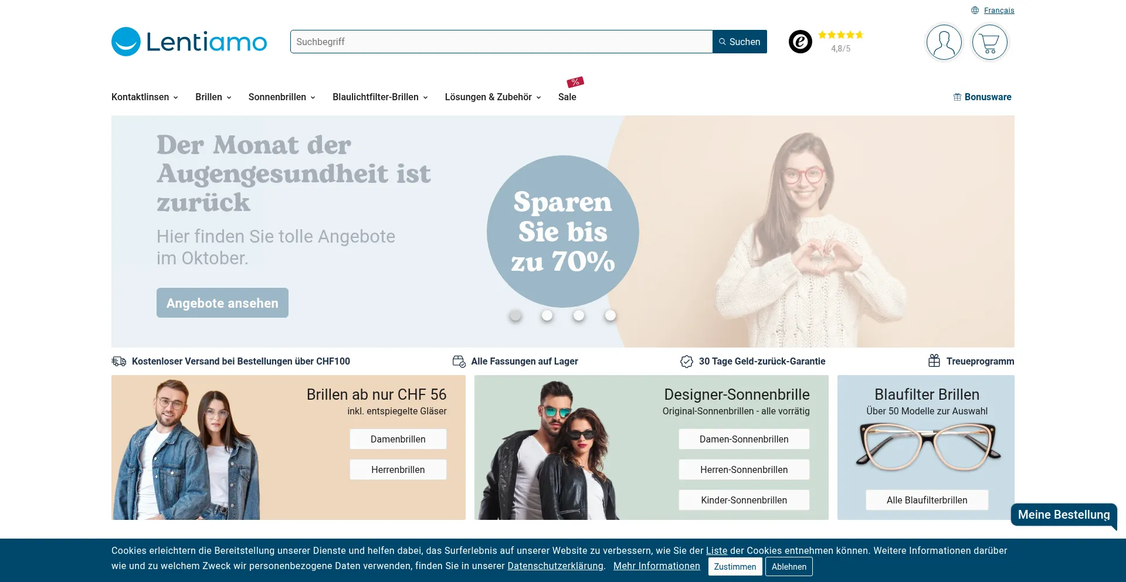The height and width of the screenshot is (582, 1126).
Task: Click the Angebote ansehen banner button
Action: tap(222, 303)
